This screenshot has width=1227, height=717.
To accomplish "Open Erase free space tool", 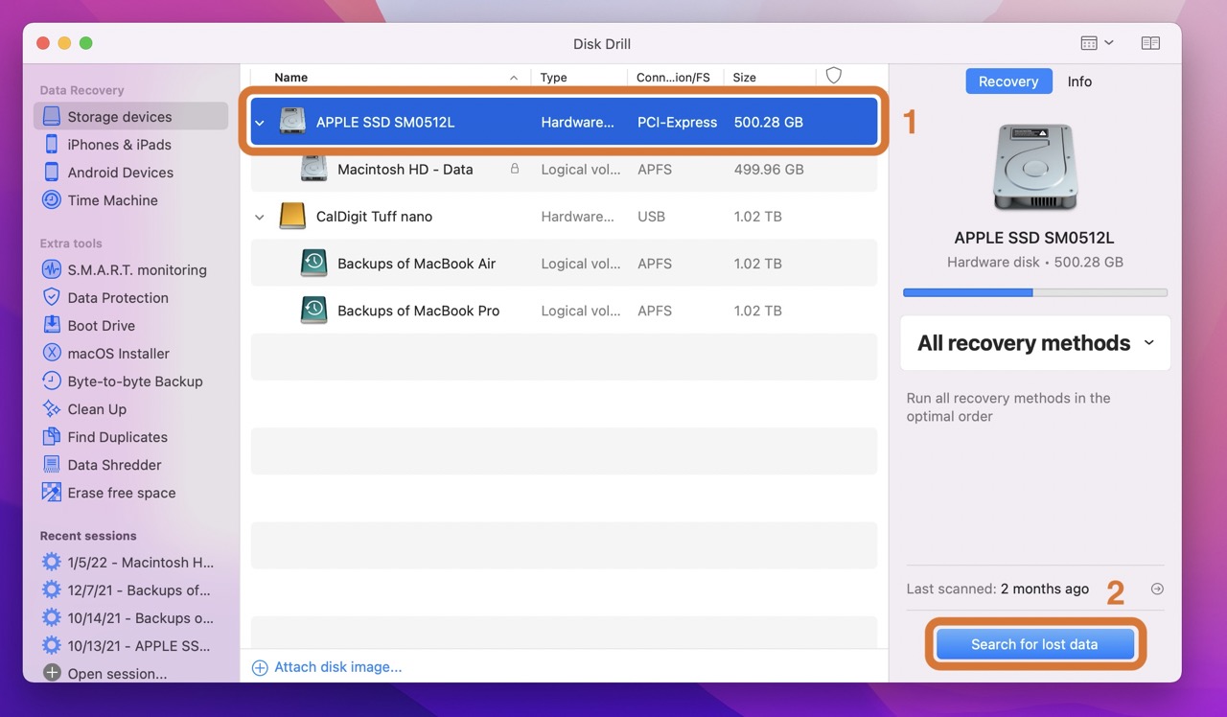I will pos(121,493).
